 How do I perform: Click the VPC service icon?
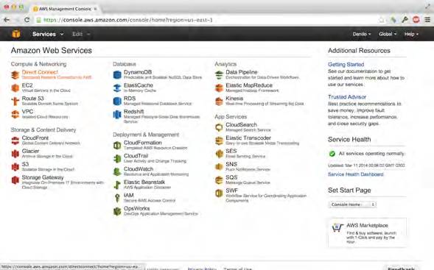click(x=15, y=114)
